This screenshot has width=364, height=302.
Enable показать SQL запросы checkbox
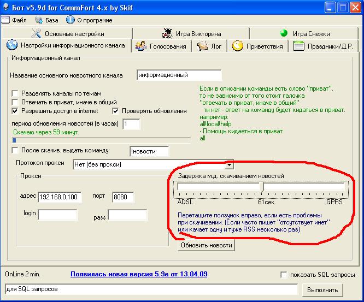[x=283, y=275]
